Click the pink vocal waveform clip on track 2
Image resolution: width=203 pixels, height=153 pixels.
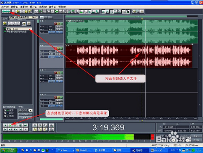[x=129, y=56]
